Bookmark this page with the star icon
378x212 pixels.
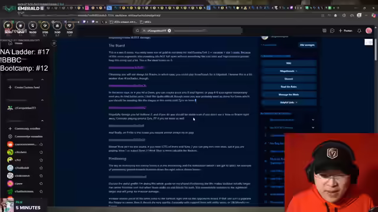point(335,15)
